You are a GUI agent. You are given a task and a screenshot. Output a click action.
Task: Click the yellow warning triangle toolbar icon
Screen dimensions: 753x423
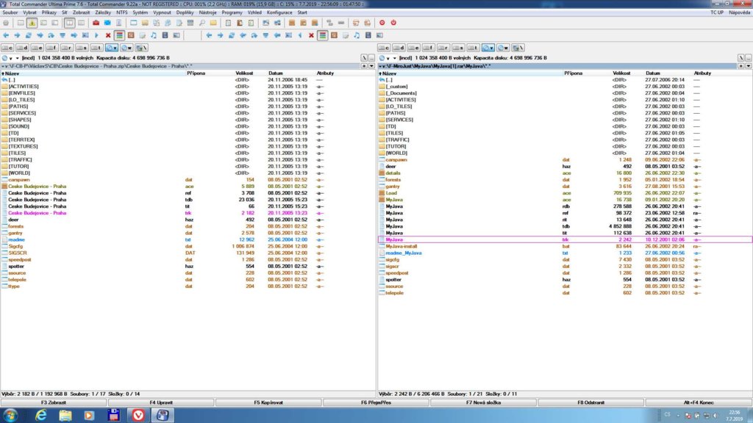coord(32,23)
